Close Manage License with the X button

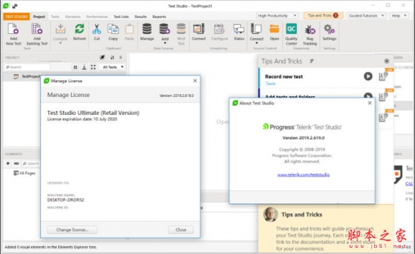coord(195,80)
